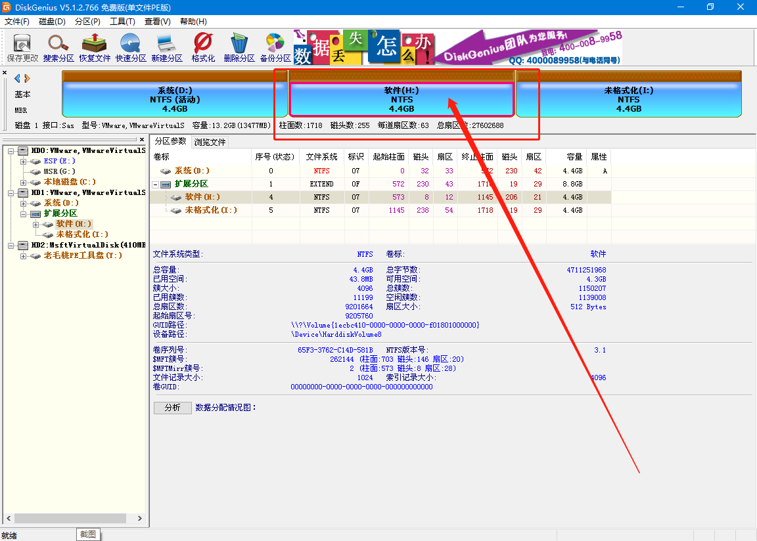The width and height of the screenshot is (757, 541).
Task: Go to previous disk with left arrow
Action: click(17, 78)
